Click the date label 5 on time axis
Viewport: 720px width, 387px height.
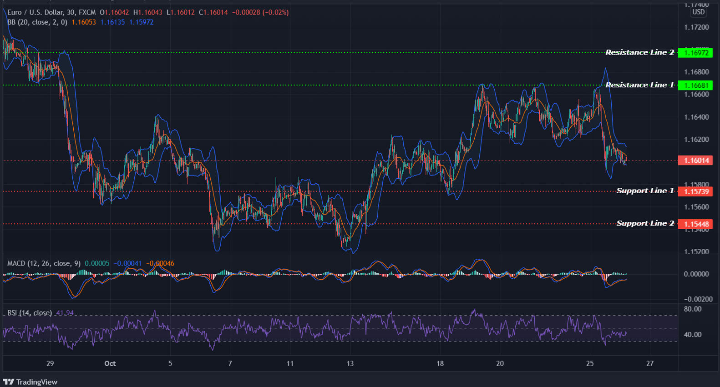click(170, 363)
